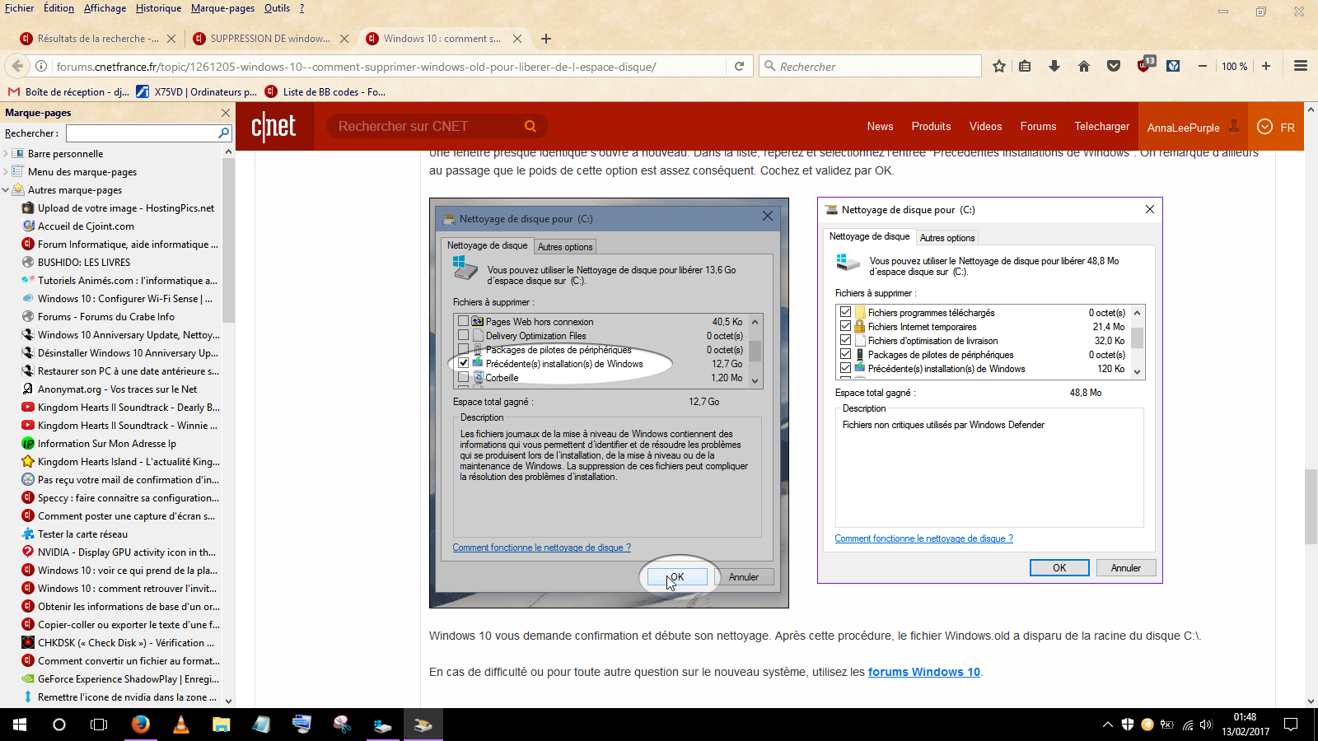Open Windows Start menu
This screenshot has height=741, width=1318.
20,725
